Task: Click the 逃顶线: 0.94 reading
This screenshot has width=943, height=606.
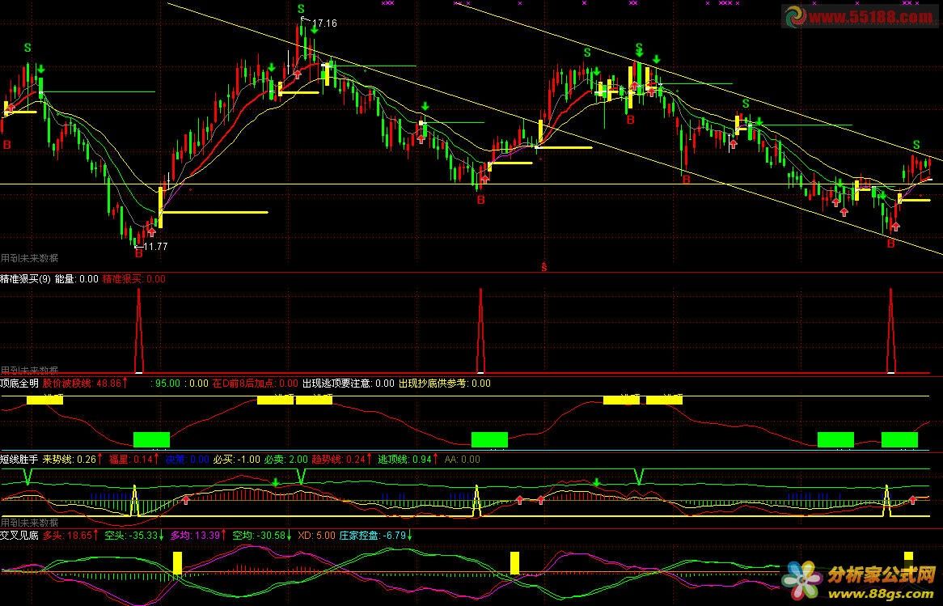Action: coord(408,460)
